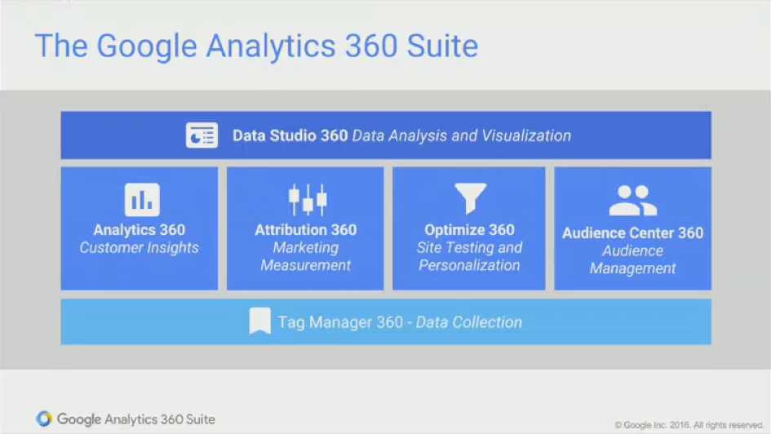The image size is (771, 434).
Task: Select 'Site Testing and Personalization' subtitle
Action: (x=470, y=257)
